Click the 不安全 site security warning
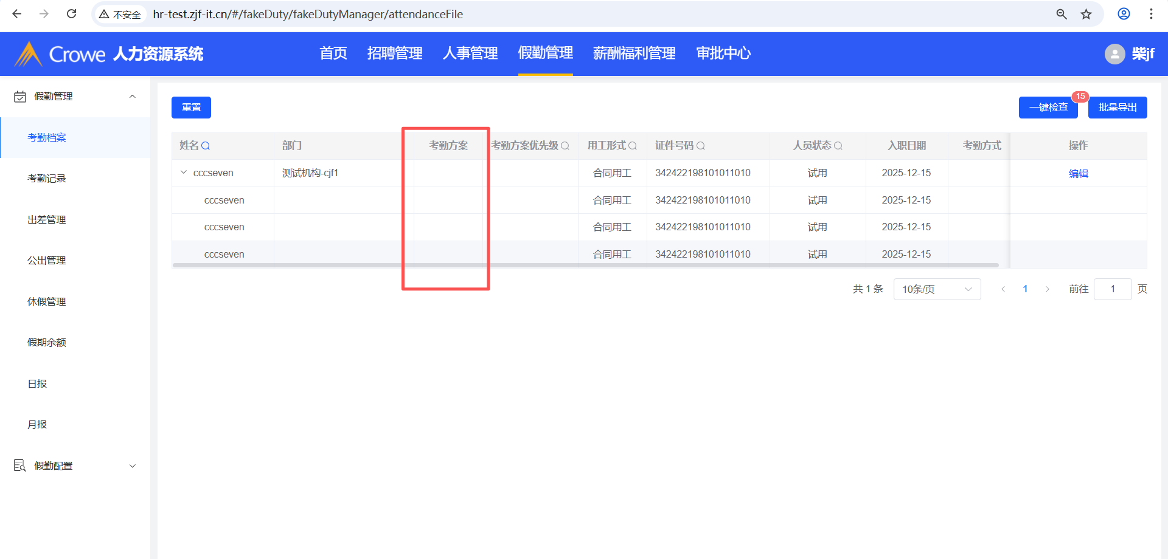The height and width of the screenshot is (559, 1168). click(120, 14)
